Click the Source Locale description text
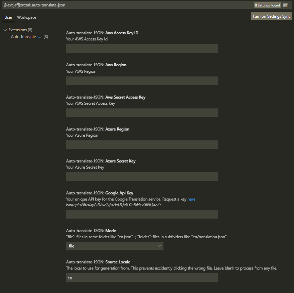Viewport: 294px width, 293px height. (x=172, y=268)
